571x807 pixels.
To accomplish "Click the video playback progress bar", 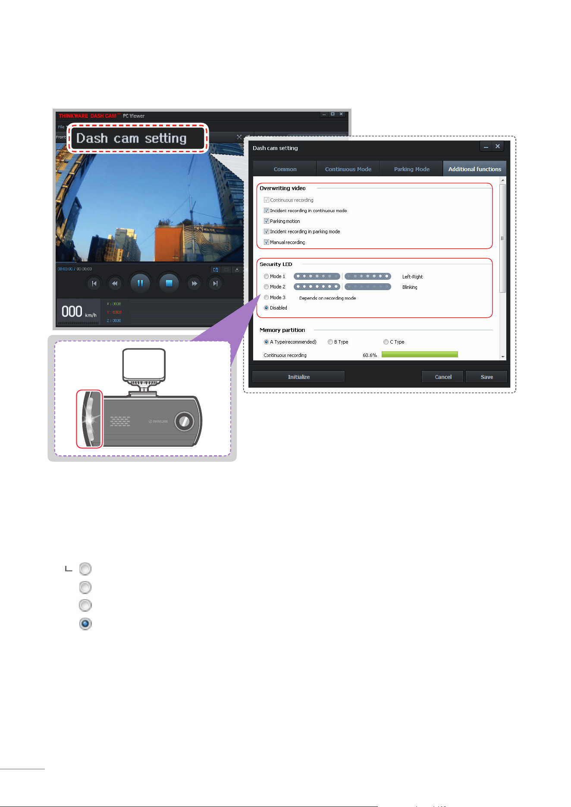I will coord(149,263).
